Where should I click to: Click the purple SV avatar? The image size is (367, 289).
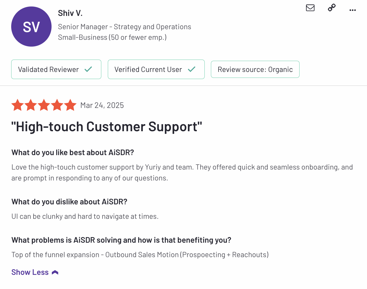click(31, 27)
